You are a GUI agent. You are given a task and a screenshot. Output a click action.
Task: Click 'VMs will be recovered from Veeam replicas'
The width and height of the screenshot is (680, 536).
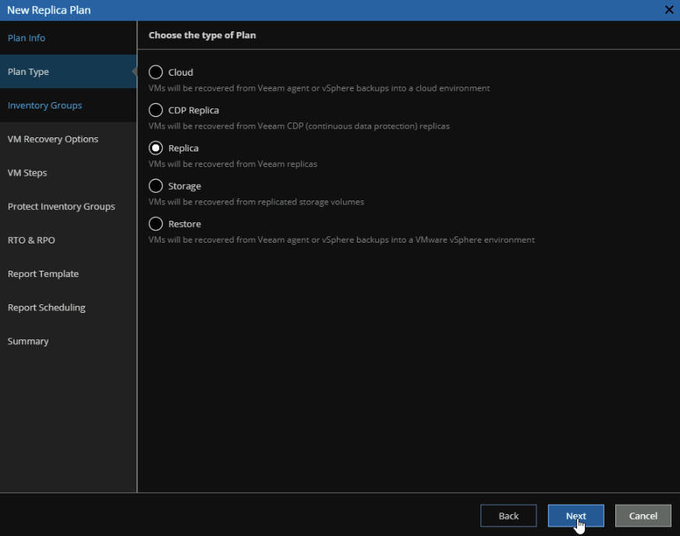[x=233, y=164]
